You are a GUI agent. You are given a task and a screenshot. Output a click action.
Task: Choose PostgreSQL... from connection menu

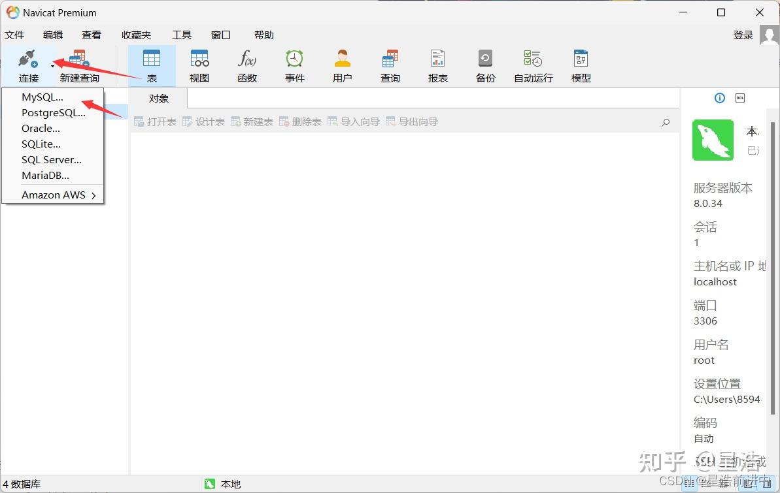pos(53,113)
